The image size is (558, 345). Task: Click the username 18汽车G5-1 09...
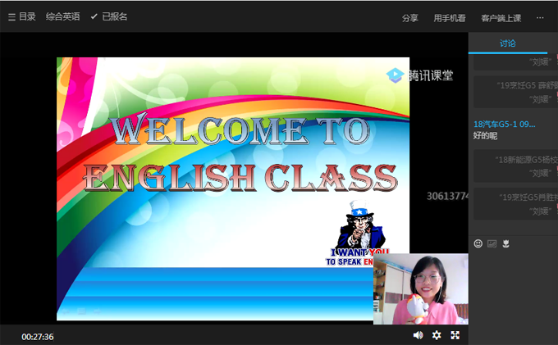[505, 125]
